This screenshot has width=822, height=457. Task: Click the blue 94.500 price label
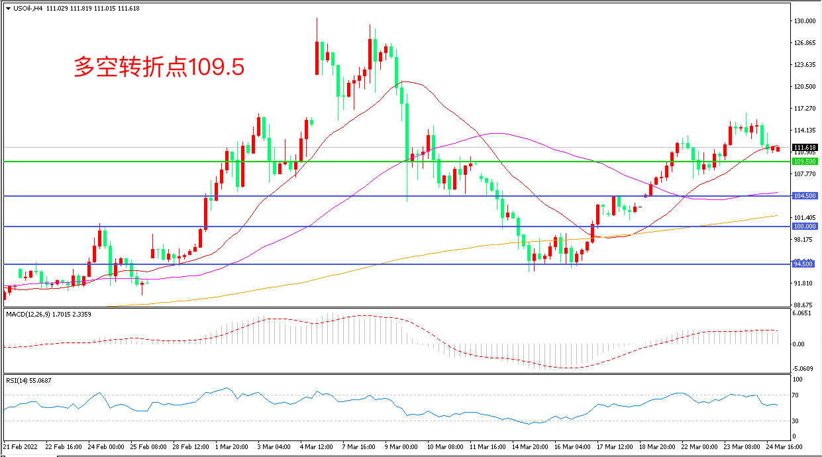coord(803,264)
